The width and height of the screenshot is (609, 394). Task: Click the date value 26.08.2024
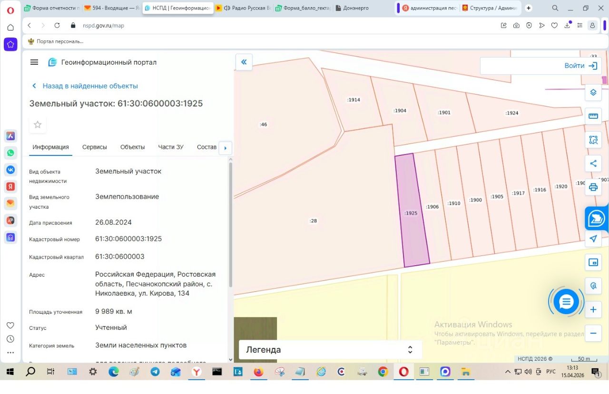(x=114, y=222)
